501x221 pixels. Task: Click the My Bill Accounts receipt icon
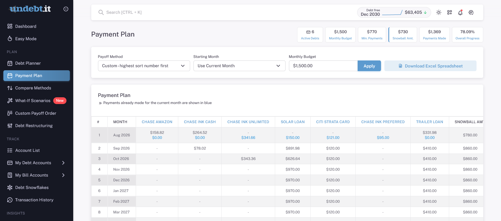10,175
